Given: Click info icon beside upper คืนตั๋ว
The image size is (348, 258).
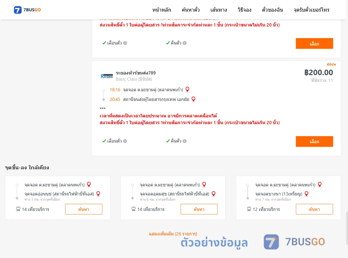Looking at the screenshot, I should (x=185, y=43).
